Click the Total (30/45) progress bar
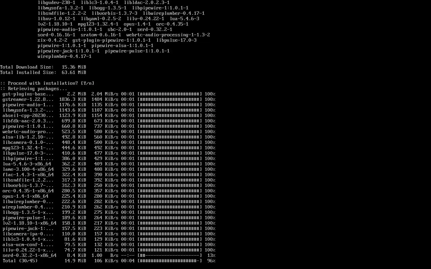 170,261
